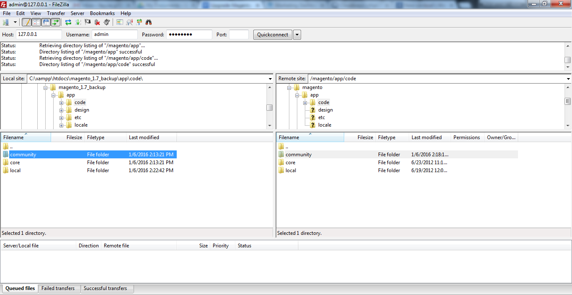
Task: Open the Help menu
Action: pos(126,13)
